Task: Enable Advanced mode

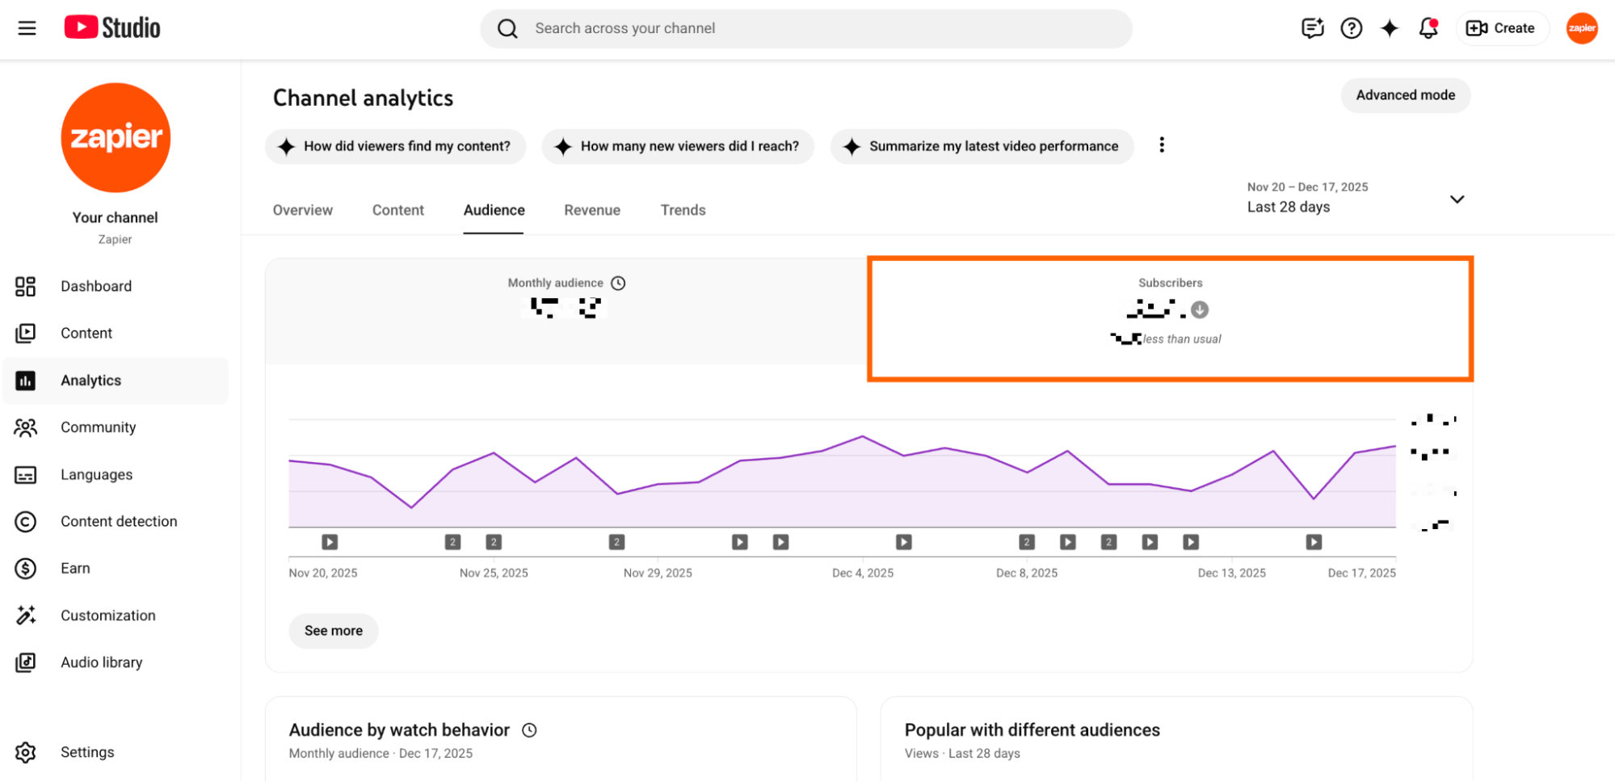Action: click(1405, 95)
